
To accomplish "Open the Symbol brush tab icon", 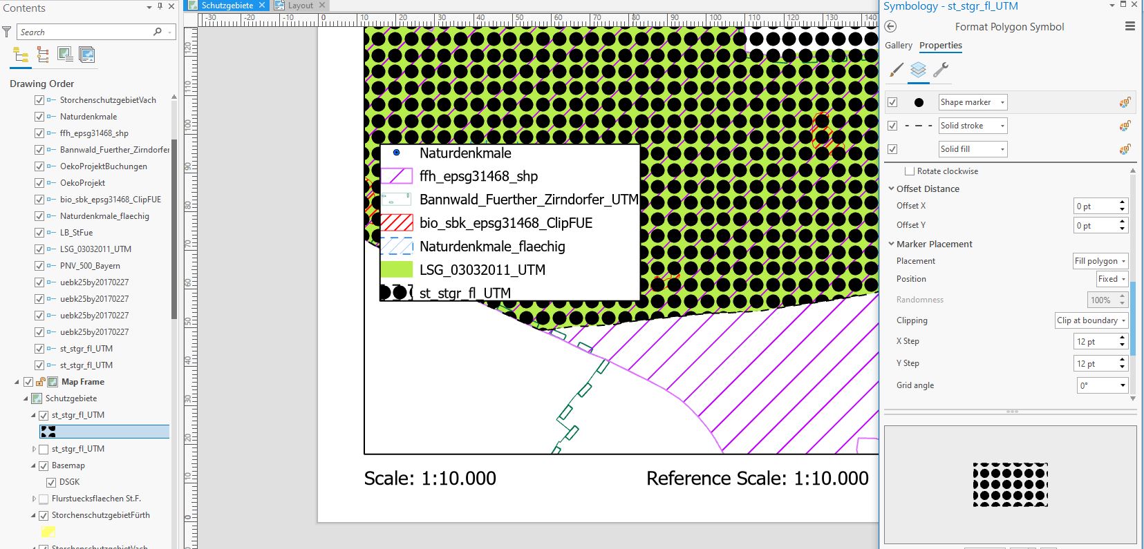I will (897, 70).
